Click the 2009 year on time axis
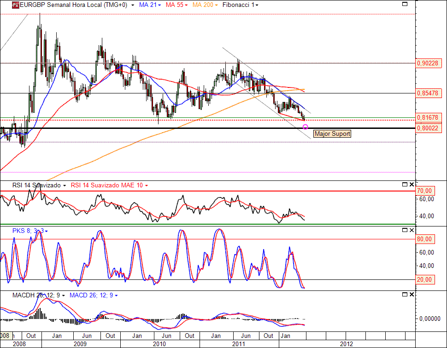Viewport: 447px width, 348px height. (x=80, y=344)
